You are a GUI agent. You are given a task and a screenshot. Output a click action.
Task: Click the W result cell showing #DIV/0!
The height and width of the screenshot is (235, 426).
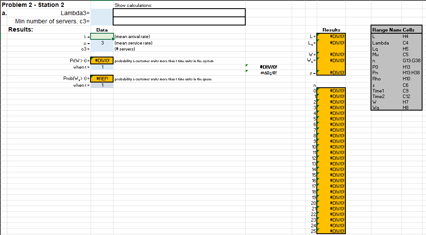coord(331,54)
